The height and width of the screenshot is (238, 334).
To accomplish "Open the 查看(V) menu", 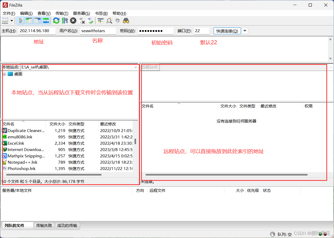I will [44, 13].
